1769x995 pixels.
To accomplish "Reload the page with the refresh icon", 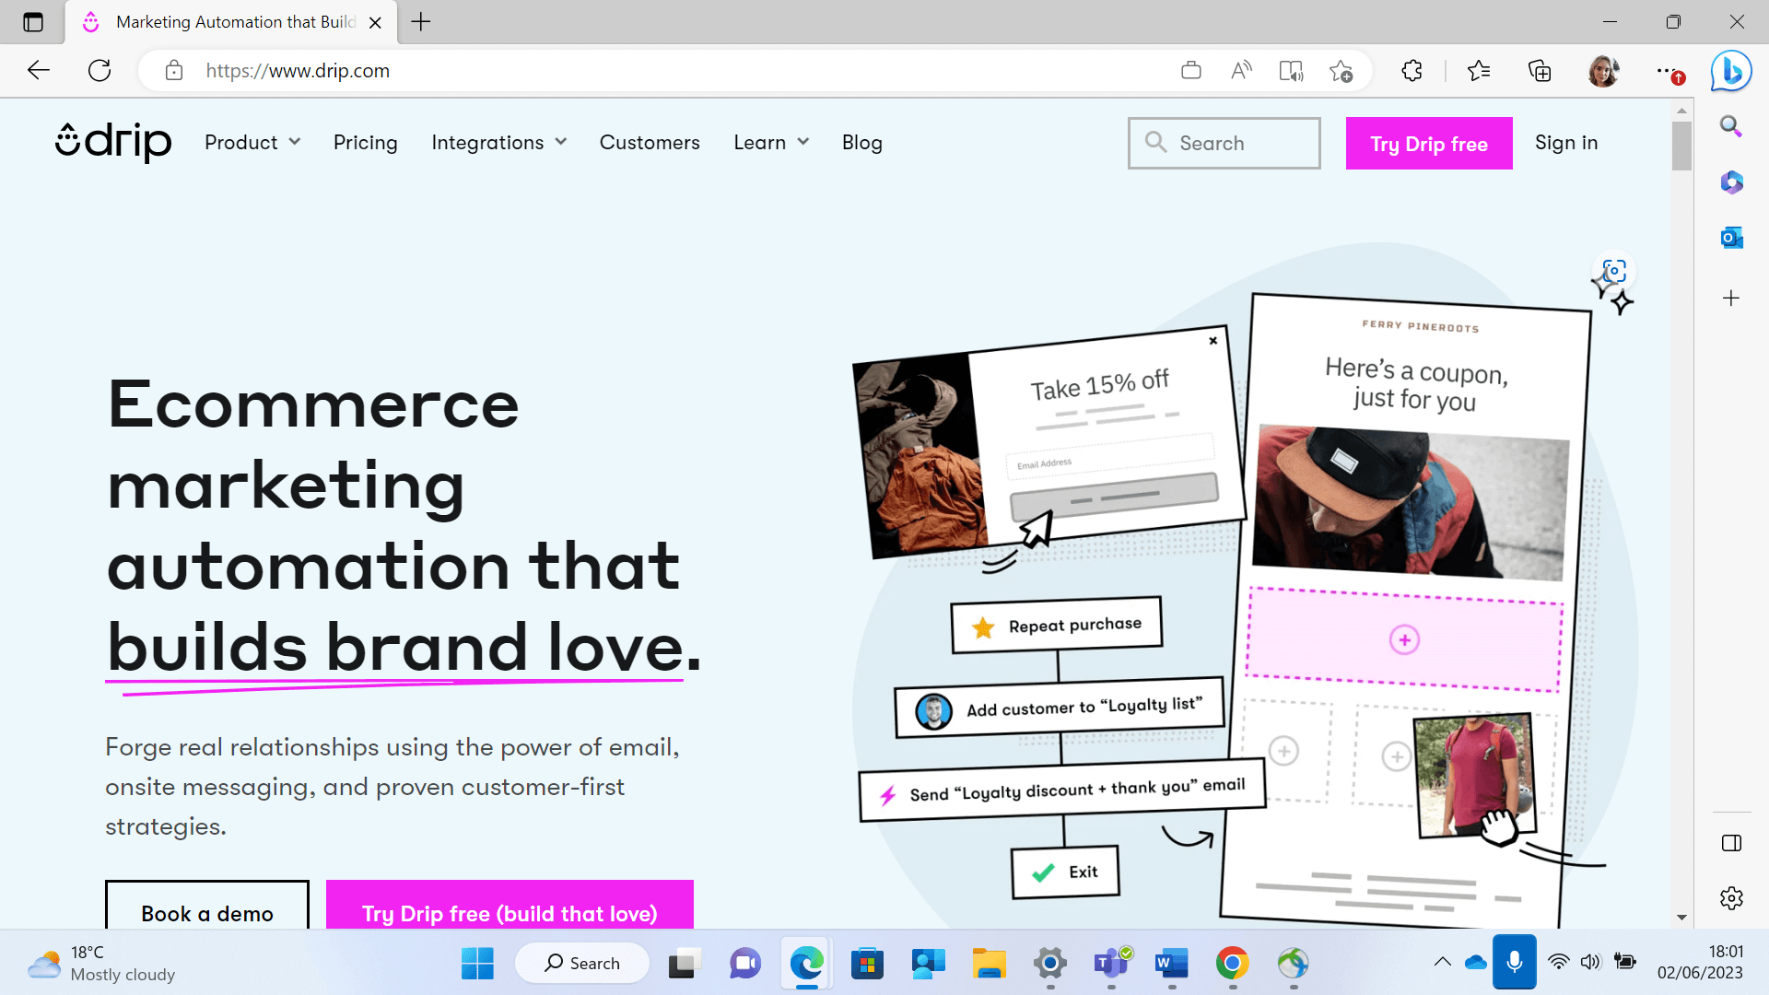I will (100, 70).
